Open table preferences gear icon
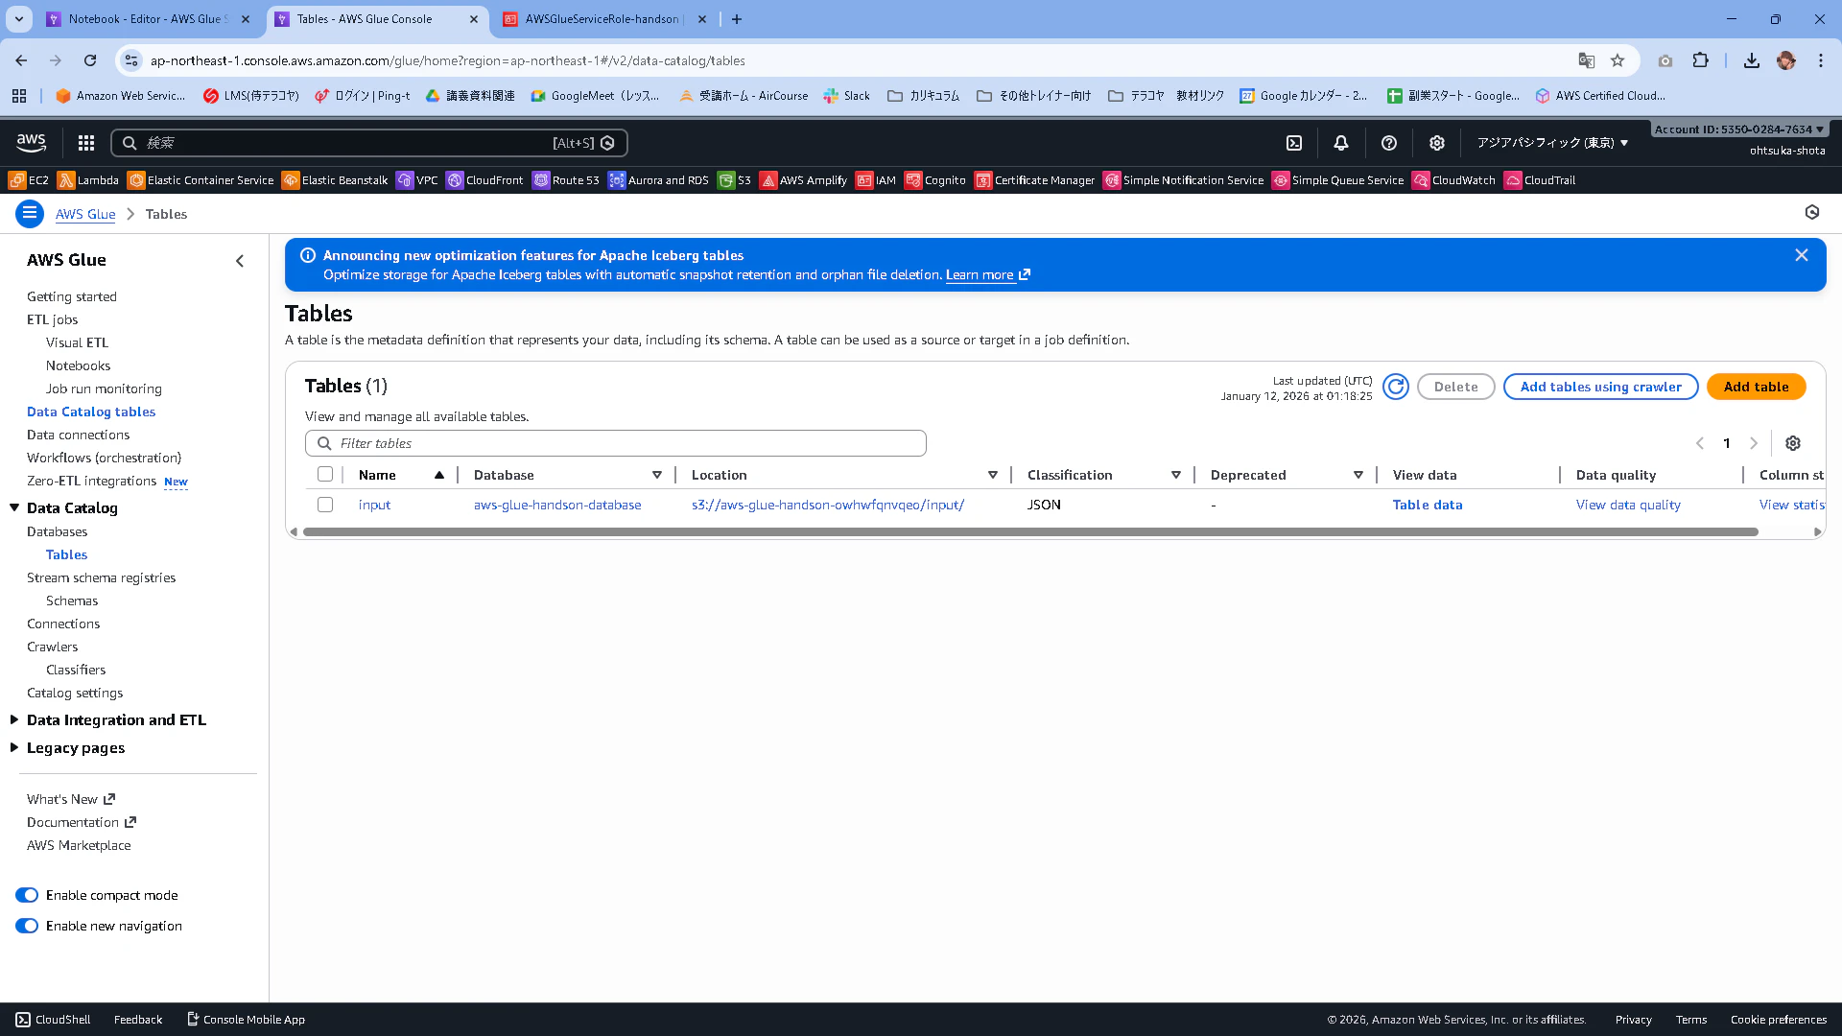1842x1036 pixels. click(1793, 443)
